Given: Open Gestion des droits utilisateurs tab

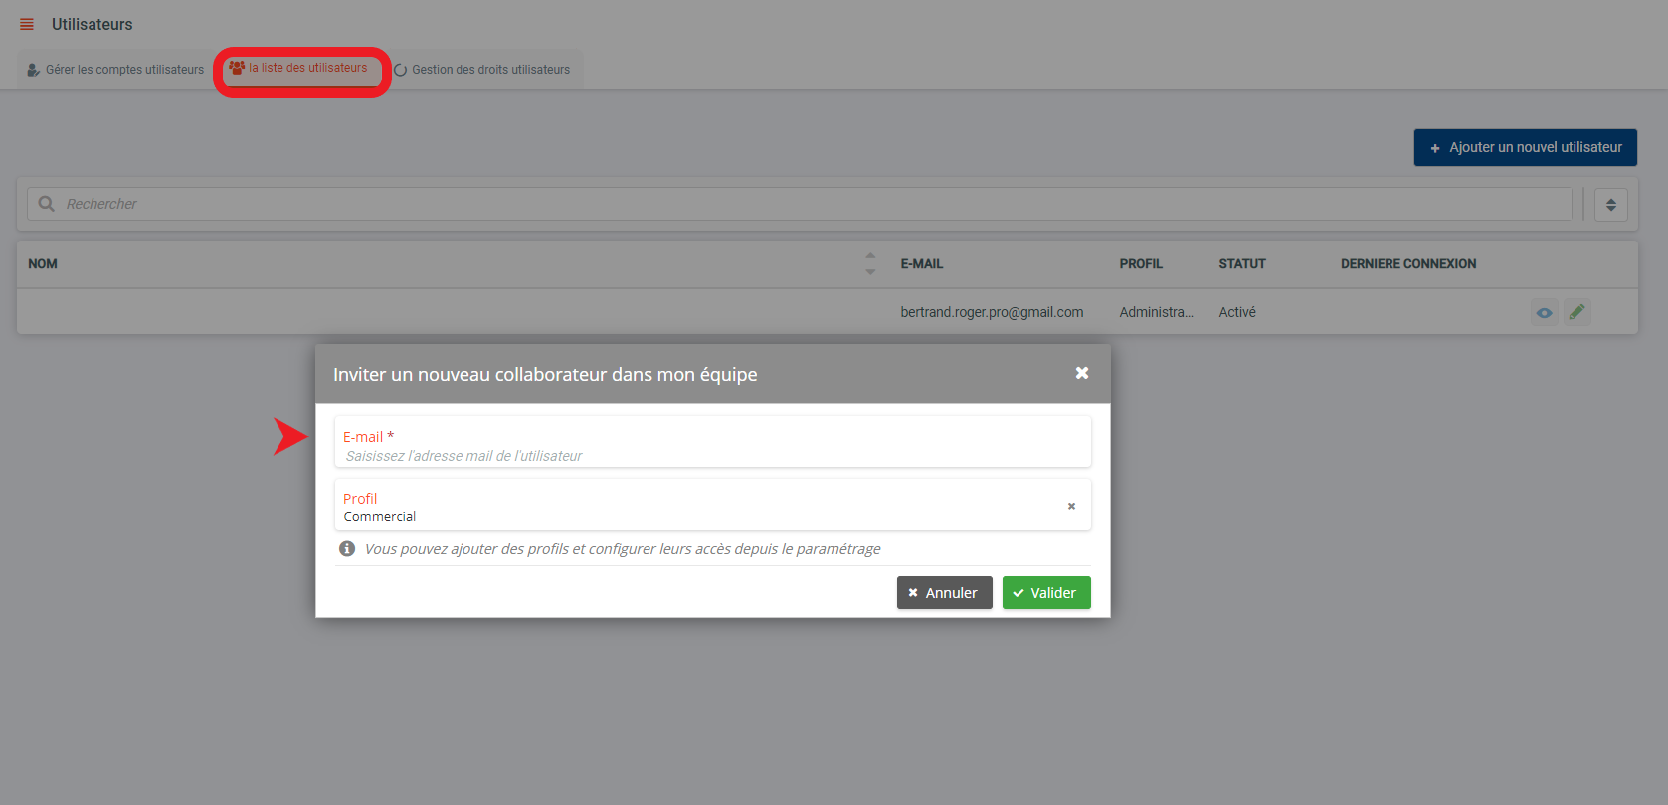Looking at the screenshot, I should (x=482, y=70).
